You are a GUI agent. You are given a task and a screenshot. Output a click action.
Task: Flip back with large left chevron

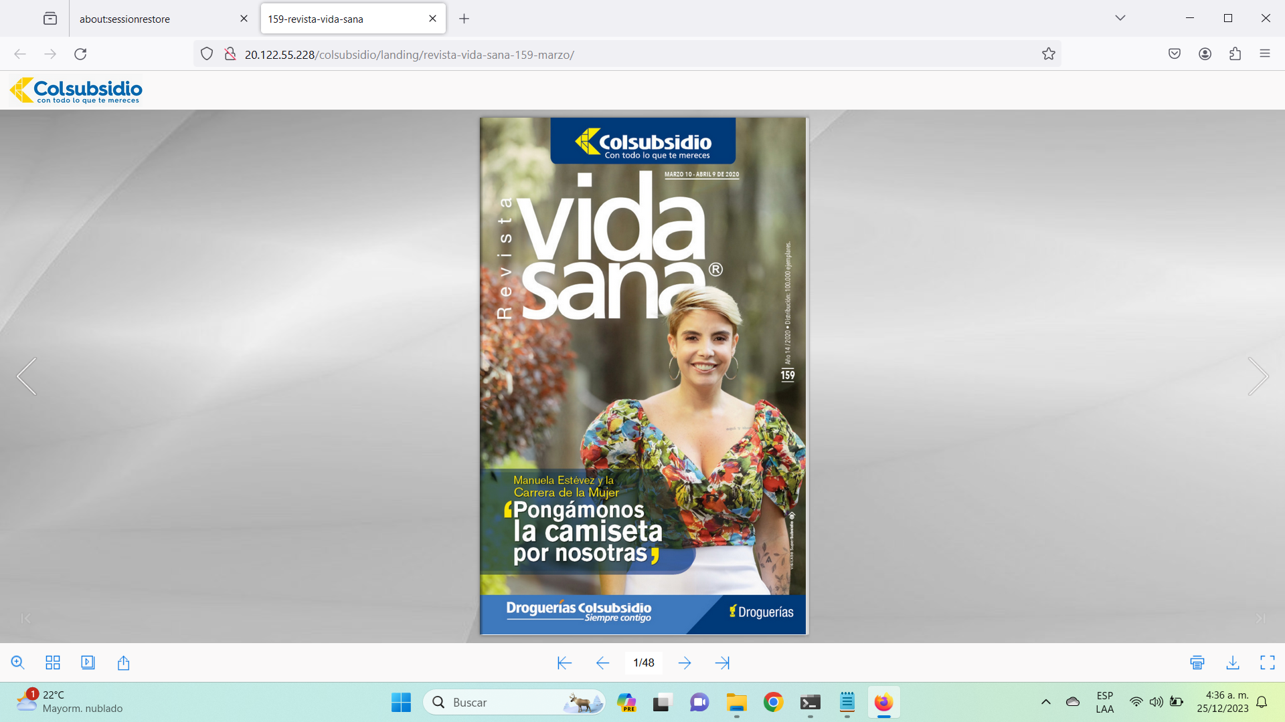pos(27,376)
